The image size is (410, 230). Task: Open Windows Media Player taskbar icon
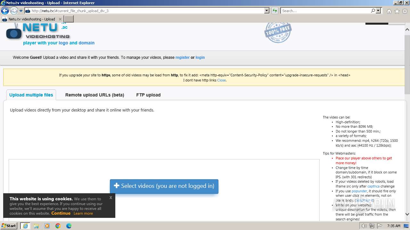[x=47, y=226]
